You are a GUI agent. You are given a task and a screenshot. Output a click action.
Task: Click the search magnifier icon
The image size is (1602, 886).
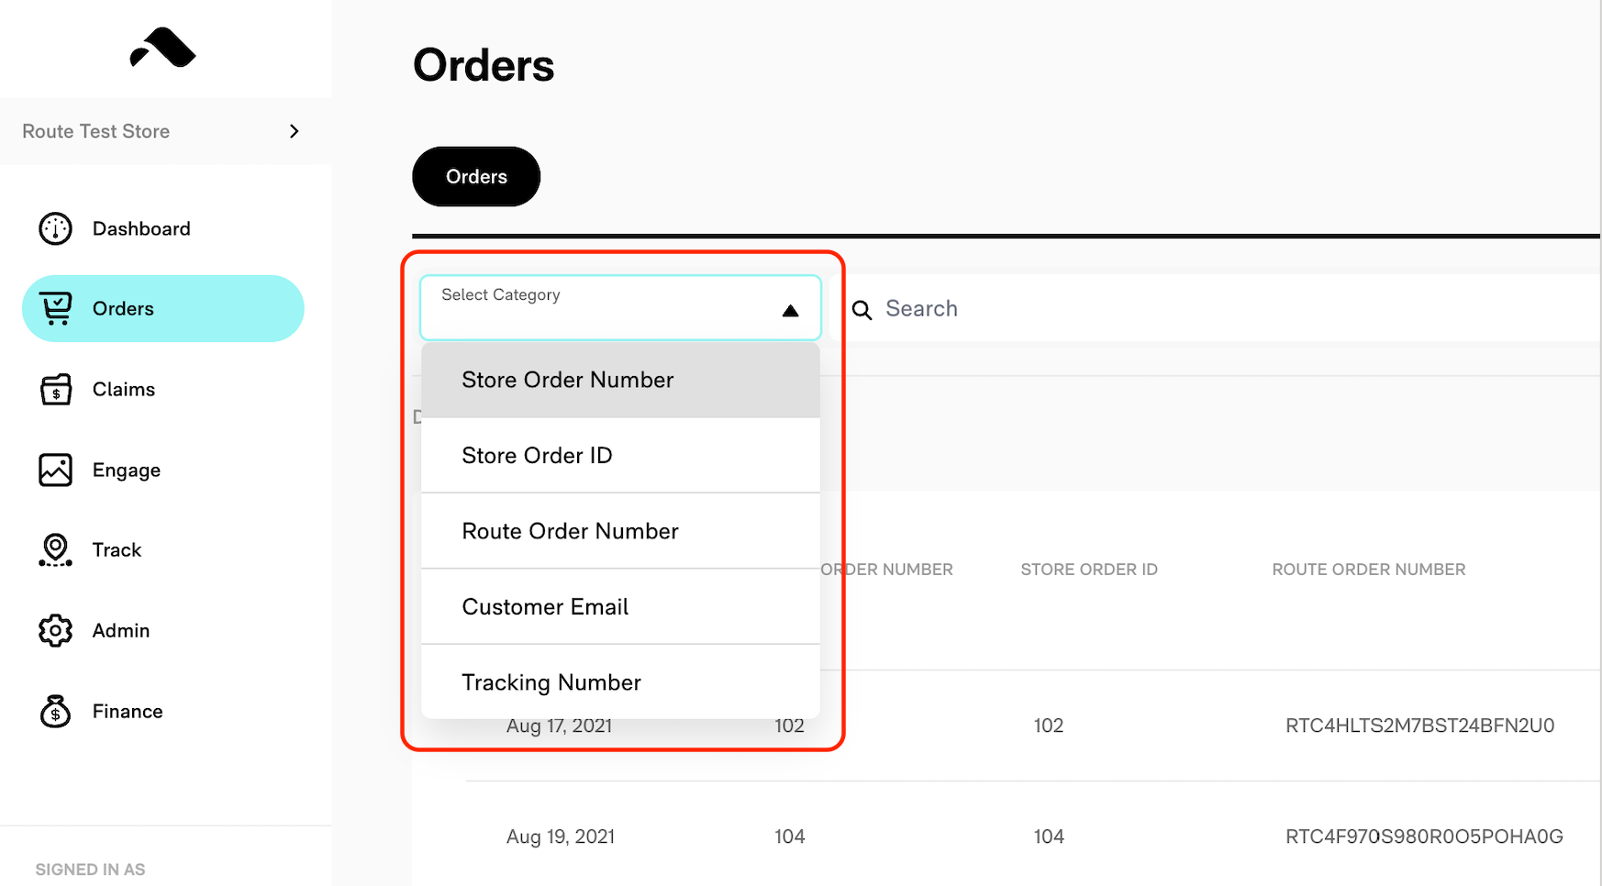(x=862, y=310)
